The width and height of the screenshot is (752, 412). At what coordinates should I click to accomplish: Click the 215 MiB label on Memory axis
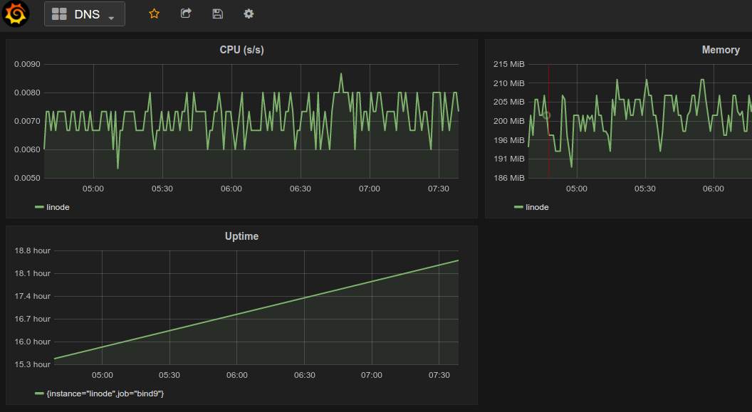click(509, 64)
